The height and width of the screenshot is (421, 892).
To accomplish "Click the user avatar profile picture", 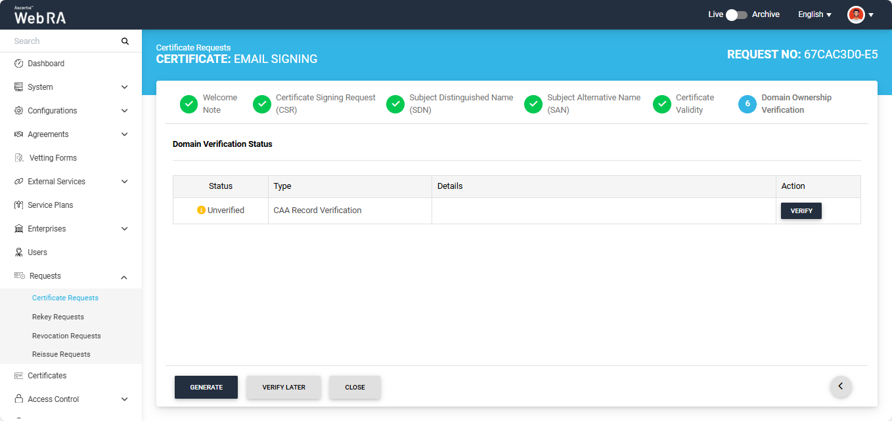I will click(856, 14).
